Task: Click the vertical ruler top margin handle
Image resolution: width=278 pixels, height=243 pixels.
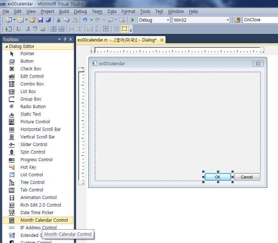Action: [81, 70]
